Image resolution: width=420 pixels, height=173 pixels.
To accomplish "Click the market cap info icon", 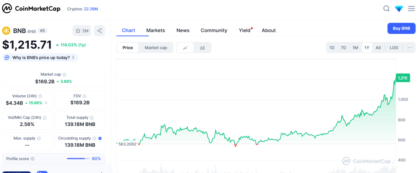I will [x=64, y=75].
